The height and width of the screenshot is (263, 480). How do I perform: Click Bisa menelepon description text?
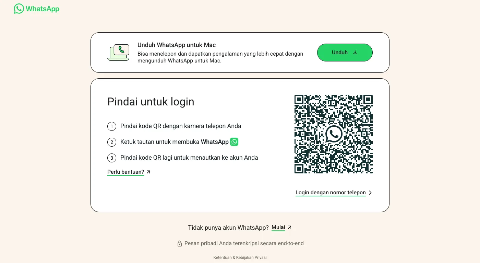(x=220, y=57)
